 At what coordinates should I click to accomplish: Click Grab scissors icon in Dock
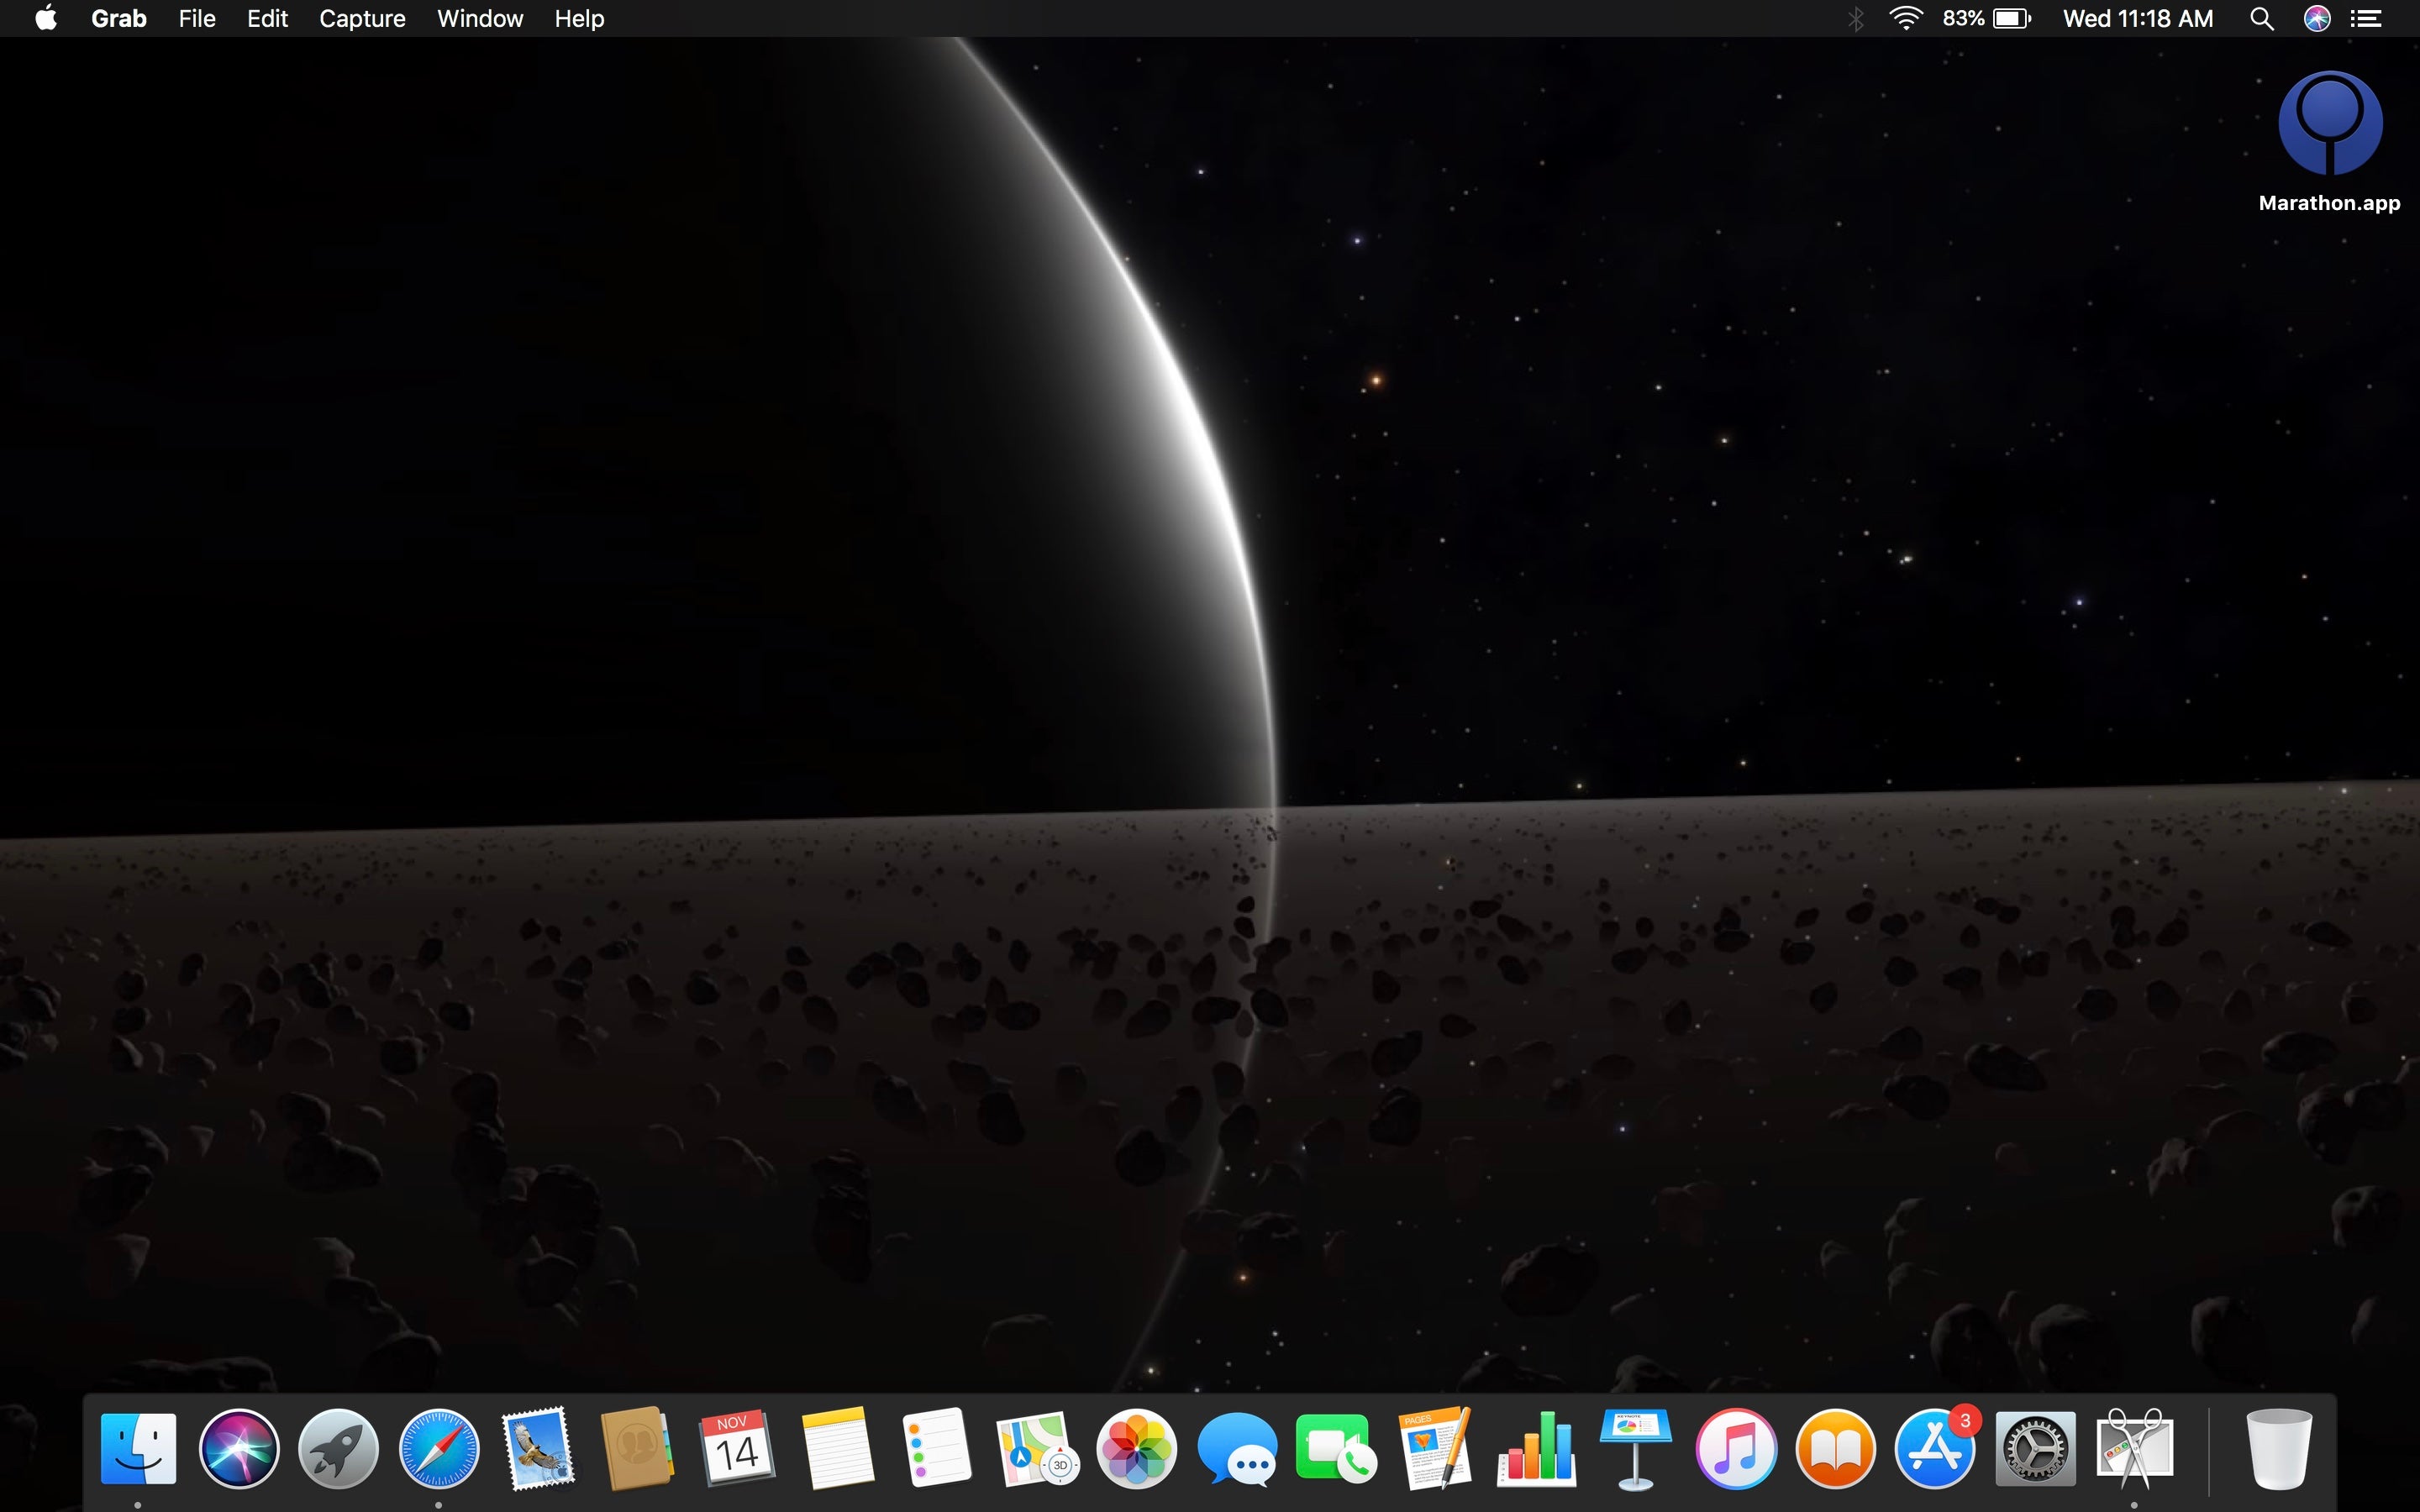click(2135, 1448)
